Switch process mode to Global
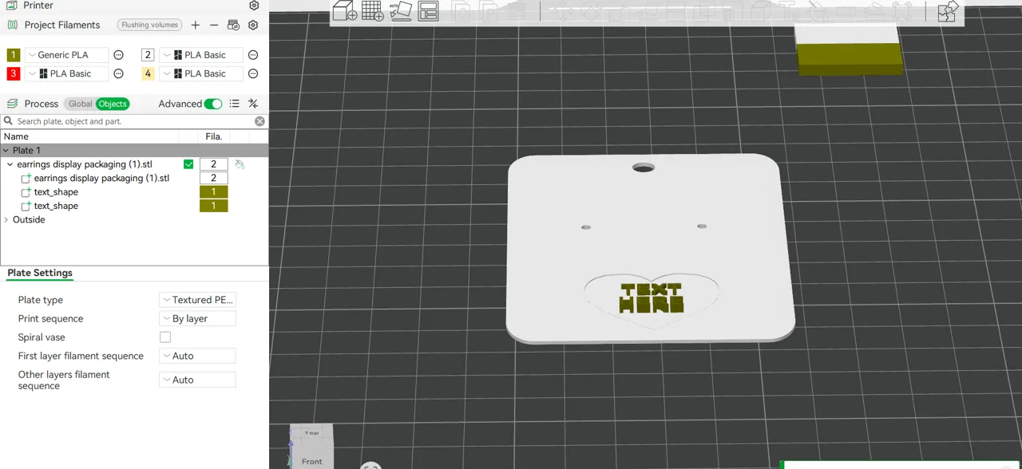Viewport: 1022px width, 469px height. [x=80, y=104]
